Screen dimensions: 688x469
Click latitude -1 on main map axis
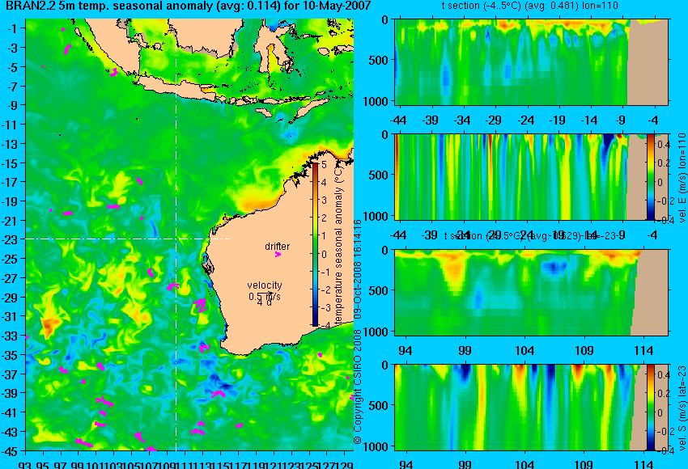tap(13, 29)
